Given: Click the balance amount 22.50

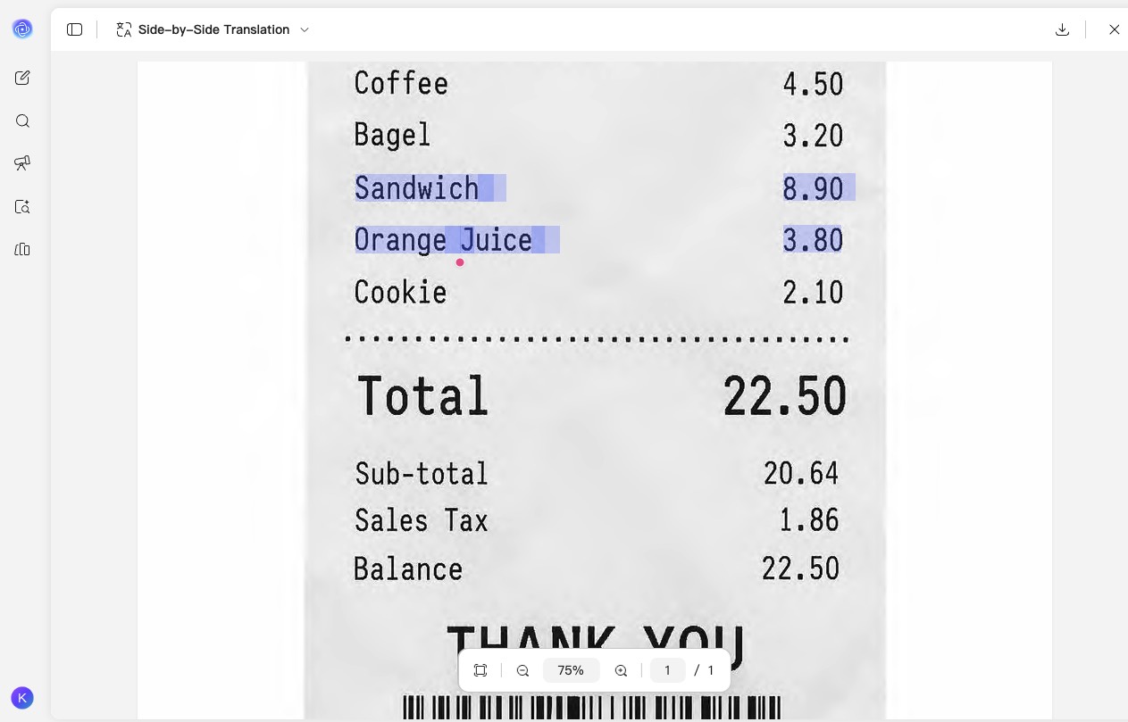Looking at the screenshot, I should pos(801,568).
